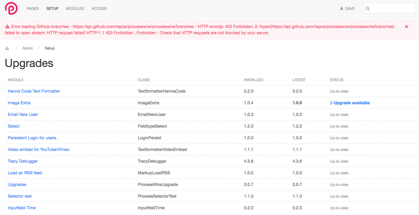Click the error warning triangle icon
Image resolution: width=419 pixels, height=215 pixels.
point(7,26)
